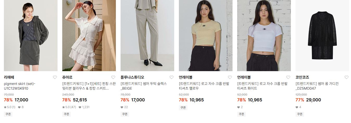
Task: Click 쿠폰 badge under 리에떼 skirt
Action: click(8, 114)
